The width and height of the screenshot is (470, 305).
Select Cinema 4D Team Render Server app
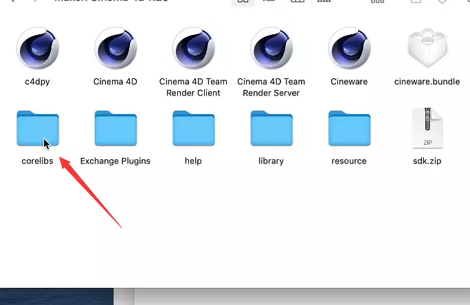pos(271,48)
